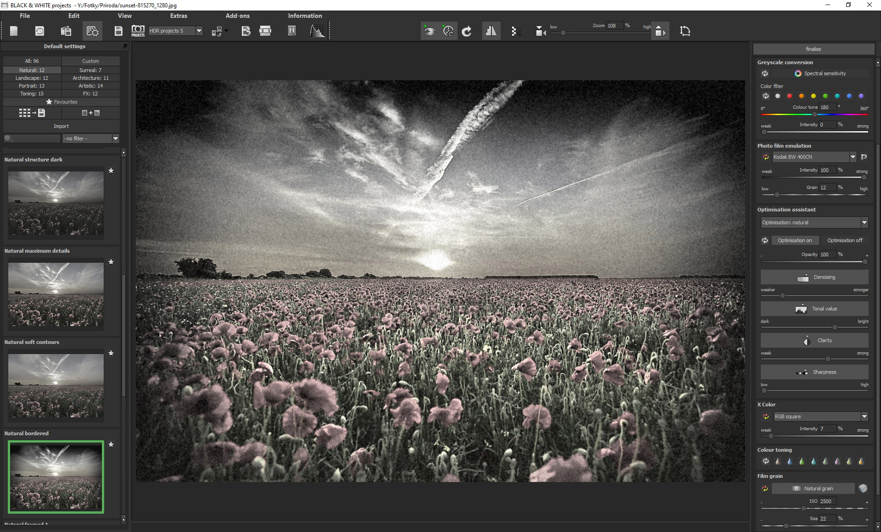The width and height of the screenshot is (881, 532).
Task: Reset the Greyscale conversion settings icon
Action: click(x=765, y=73)
